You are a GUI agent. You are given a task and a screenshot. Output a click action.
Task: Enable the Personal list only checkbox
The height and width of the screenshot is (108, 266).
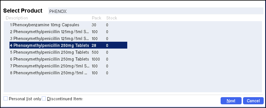[5, 99]
